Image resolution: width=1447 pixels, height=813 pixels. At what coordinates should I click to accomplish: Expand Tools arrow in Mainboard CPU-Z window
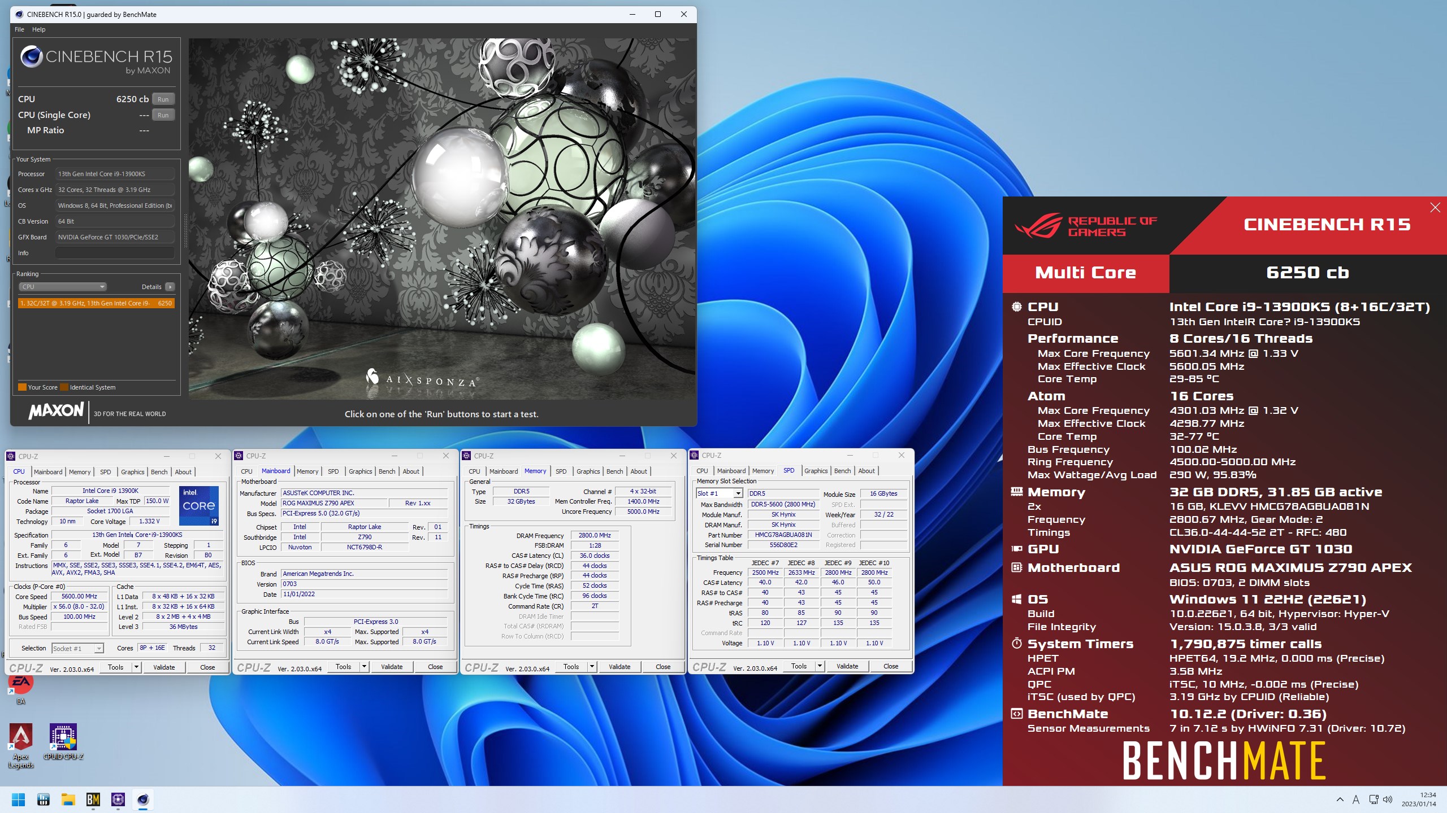pyautogui.click(x=364, y=667)
